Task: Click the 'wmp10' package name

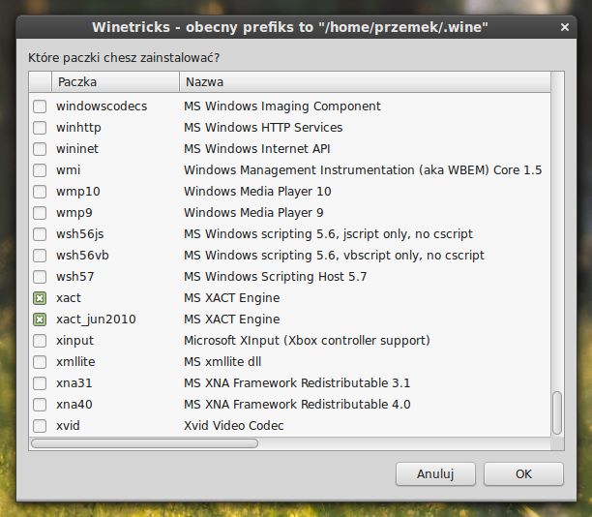Action: [78, 192]
